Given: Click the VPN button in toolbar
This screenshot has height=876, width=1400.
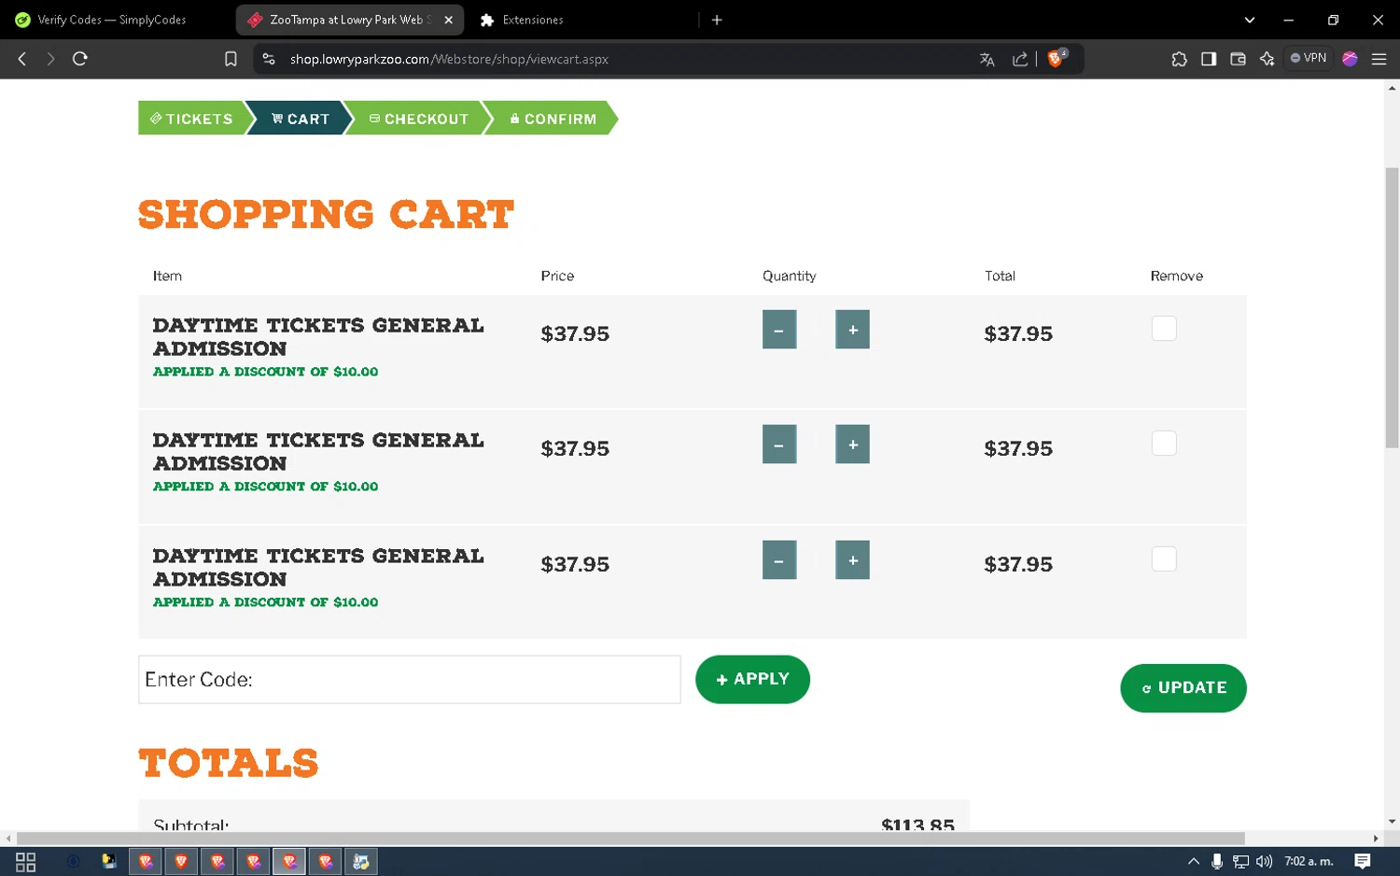Looking at the screenshot, I should coord(1309,58).
